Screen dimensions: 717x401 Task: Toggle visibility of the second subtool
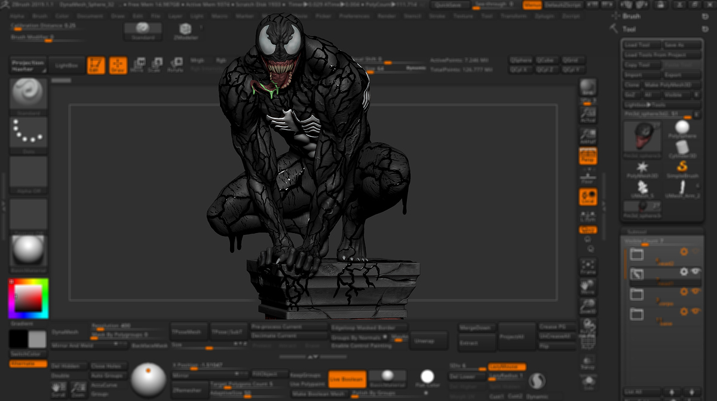pyautogui.click(x=695, y=272)
